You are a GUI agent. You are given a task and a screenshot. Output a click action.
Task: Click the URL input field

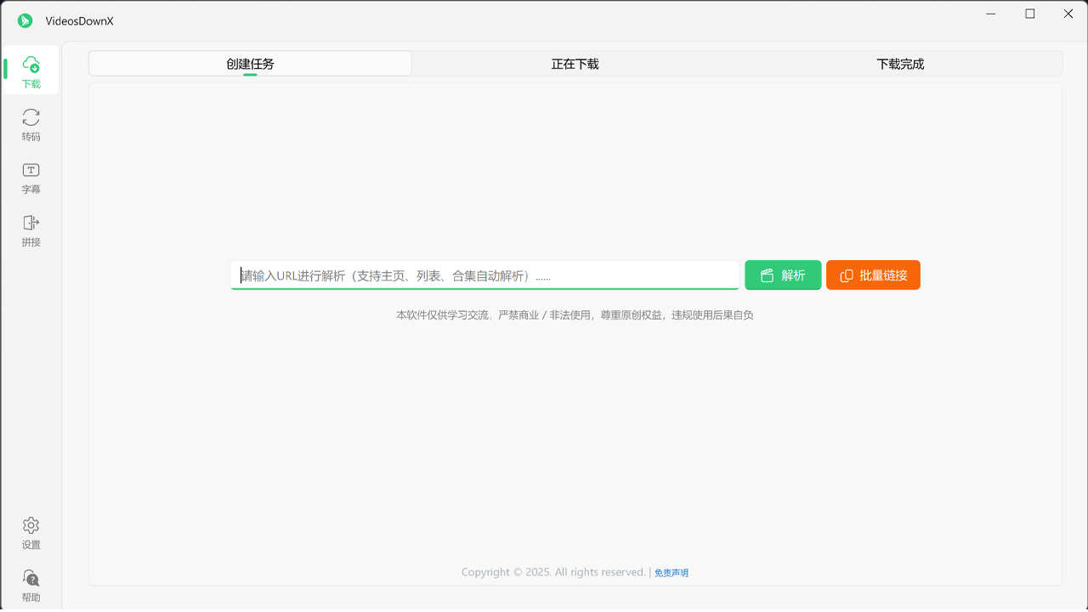(x=484, y=275)
